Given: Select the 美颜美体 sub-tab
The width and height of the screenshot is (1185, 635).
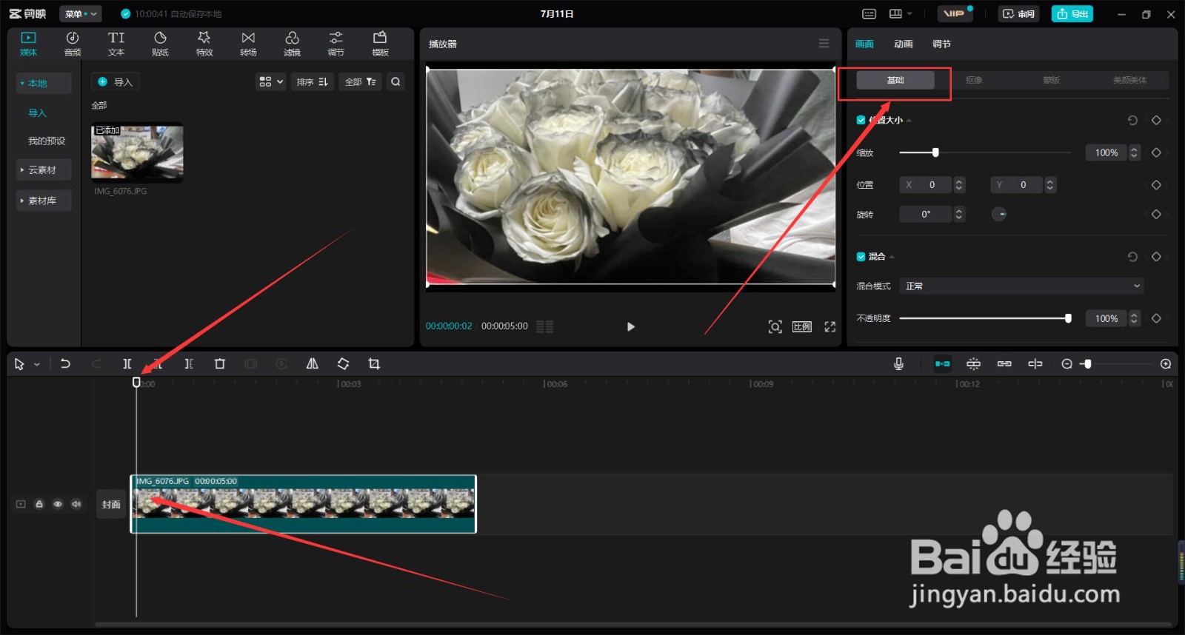Looking at the screenshot, I should pyautogui.click(x=1129, y=80).
